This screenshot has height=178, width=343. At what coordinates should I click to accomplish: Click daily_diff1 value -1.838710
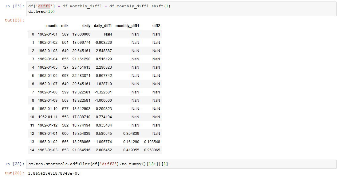pyautogui.click(x=103, y=84)
